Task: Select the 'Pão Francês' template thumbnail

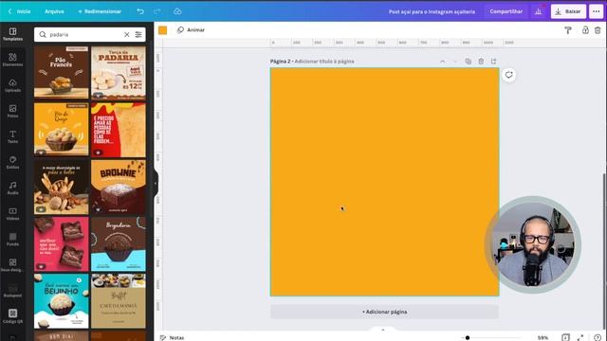Action: 61,72
